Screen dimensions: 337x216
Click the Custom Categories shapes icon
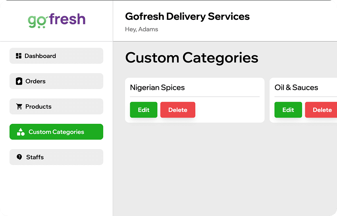pos(21,132)
